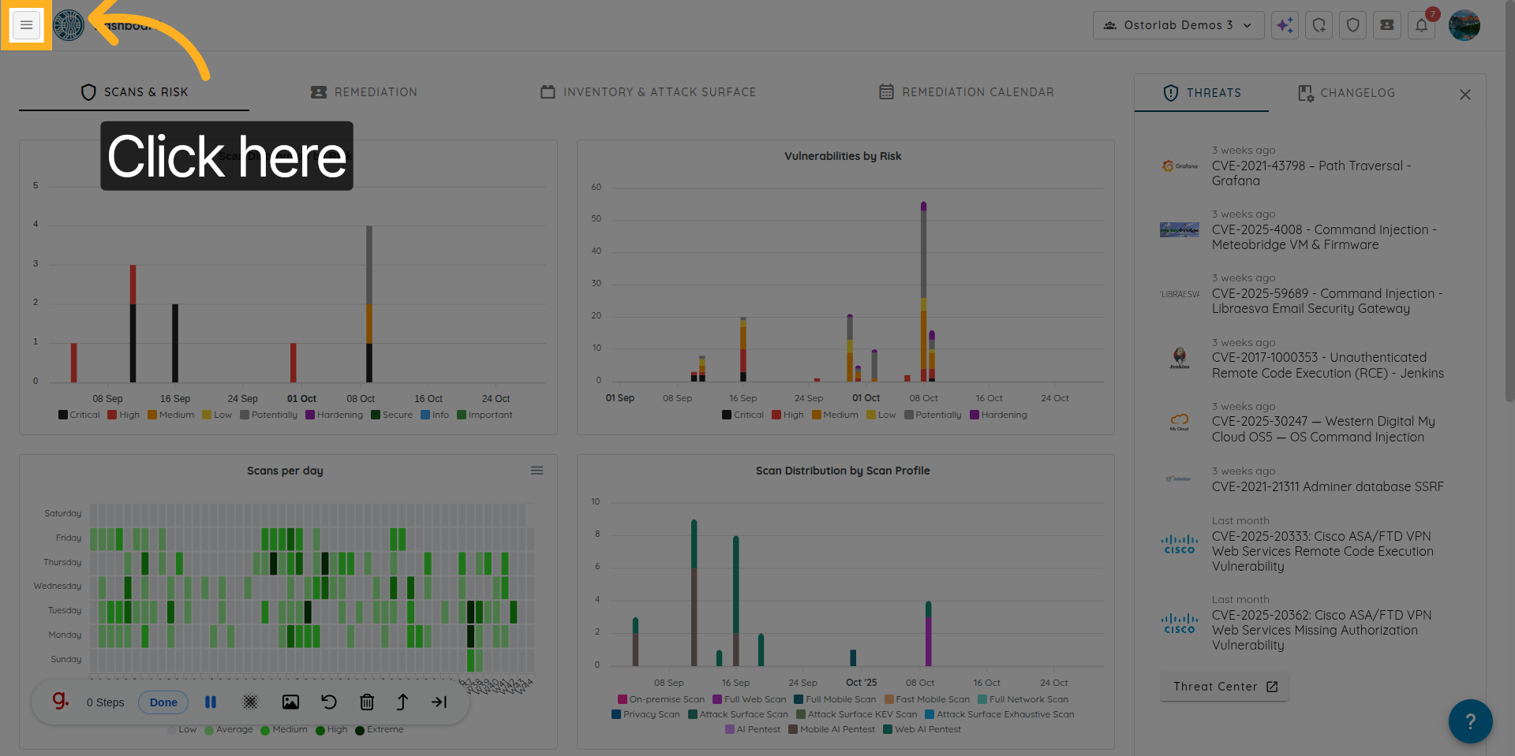
Task: Toggle Hardening legend in Vulnerabilities by Risk chart
Action: point(998,415)
